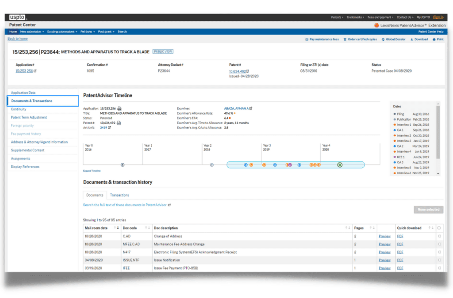The width and height of the screenshot is (453, 298).
Task: Switch to the Transactions tab
Action: (119, 195)
